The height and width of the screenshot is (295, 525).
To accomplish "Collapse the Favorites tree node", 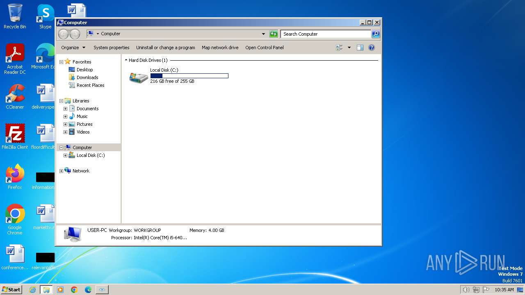I will point(61,62).
